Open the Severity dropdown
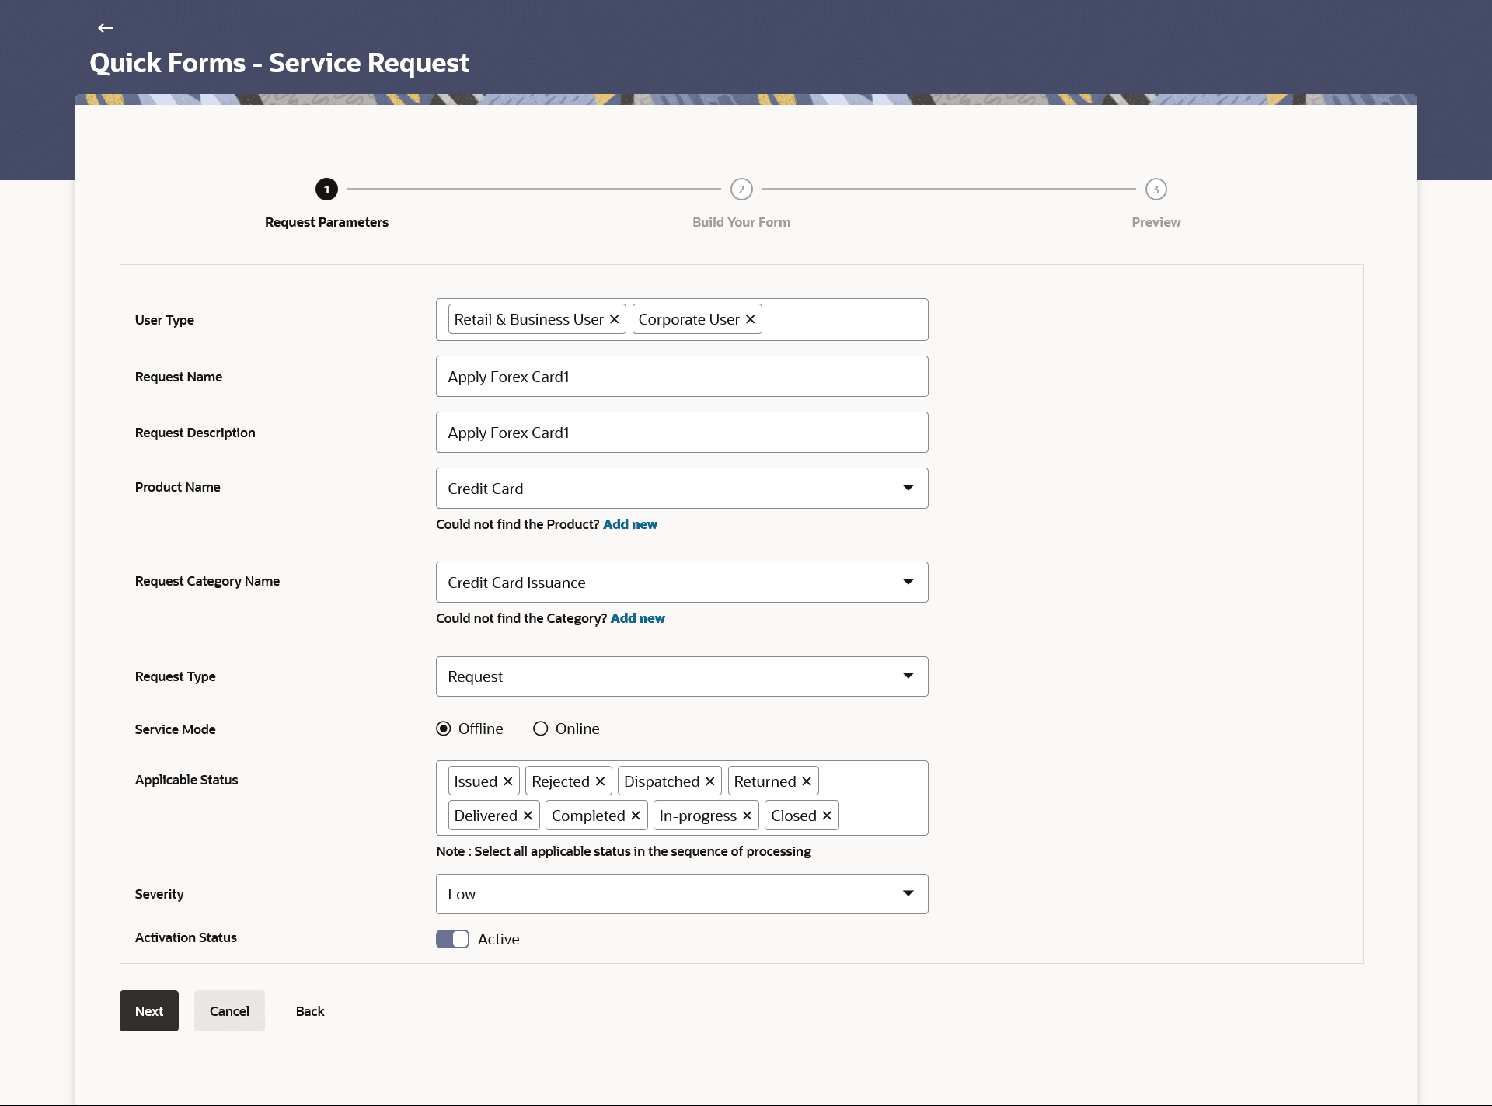The height and width of the screenshot is (1106, 1492). pyautogui.click(x=682, y=894)
